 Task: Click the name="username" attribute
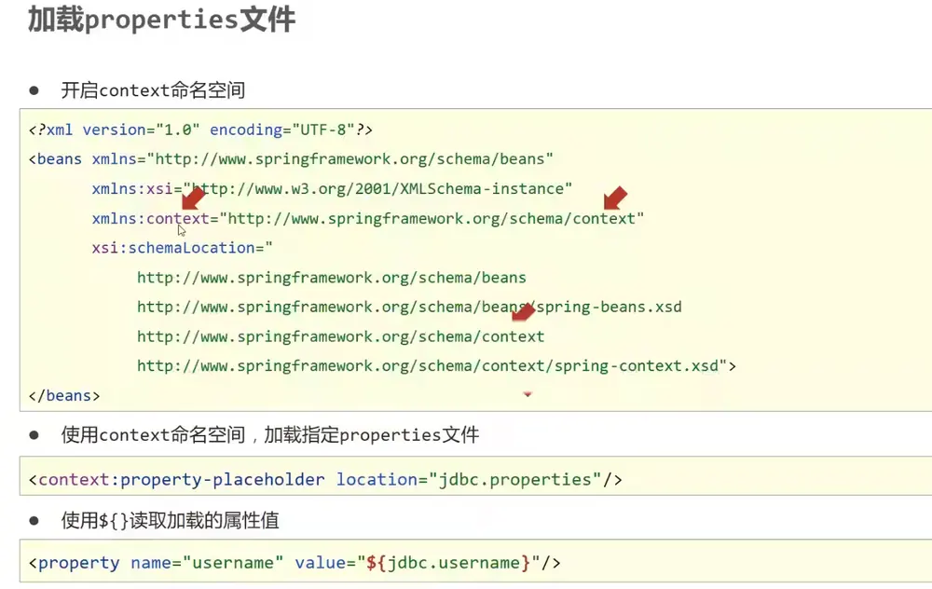coord(207,563)
